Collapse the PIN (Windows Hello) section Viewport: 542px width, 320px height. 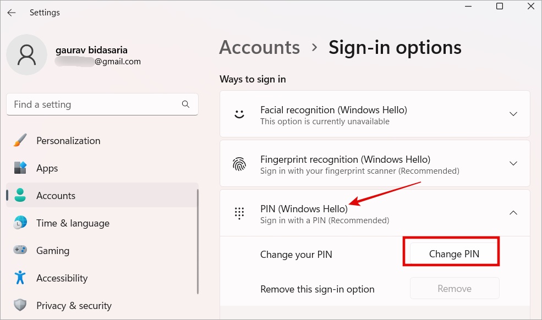click(513, 213)
